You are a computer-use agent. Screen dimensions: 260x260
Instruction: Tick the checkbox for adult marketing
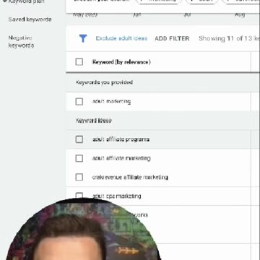coord(79,101)
